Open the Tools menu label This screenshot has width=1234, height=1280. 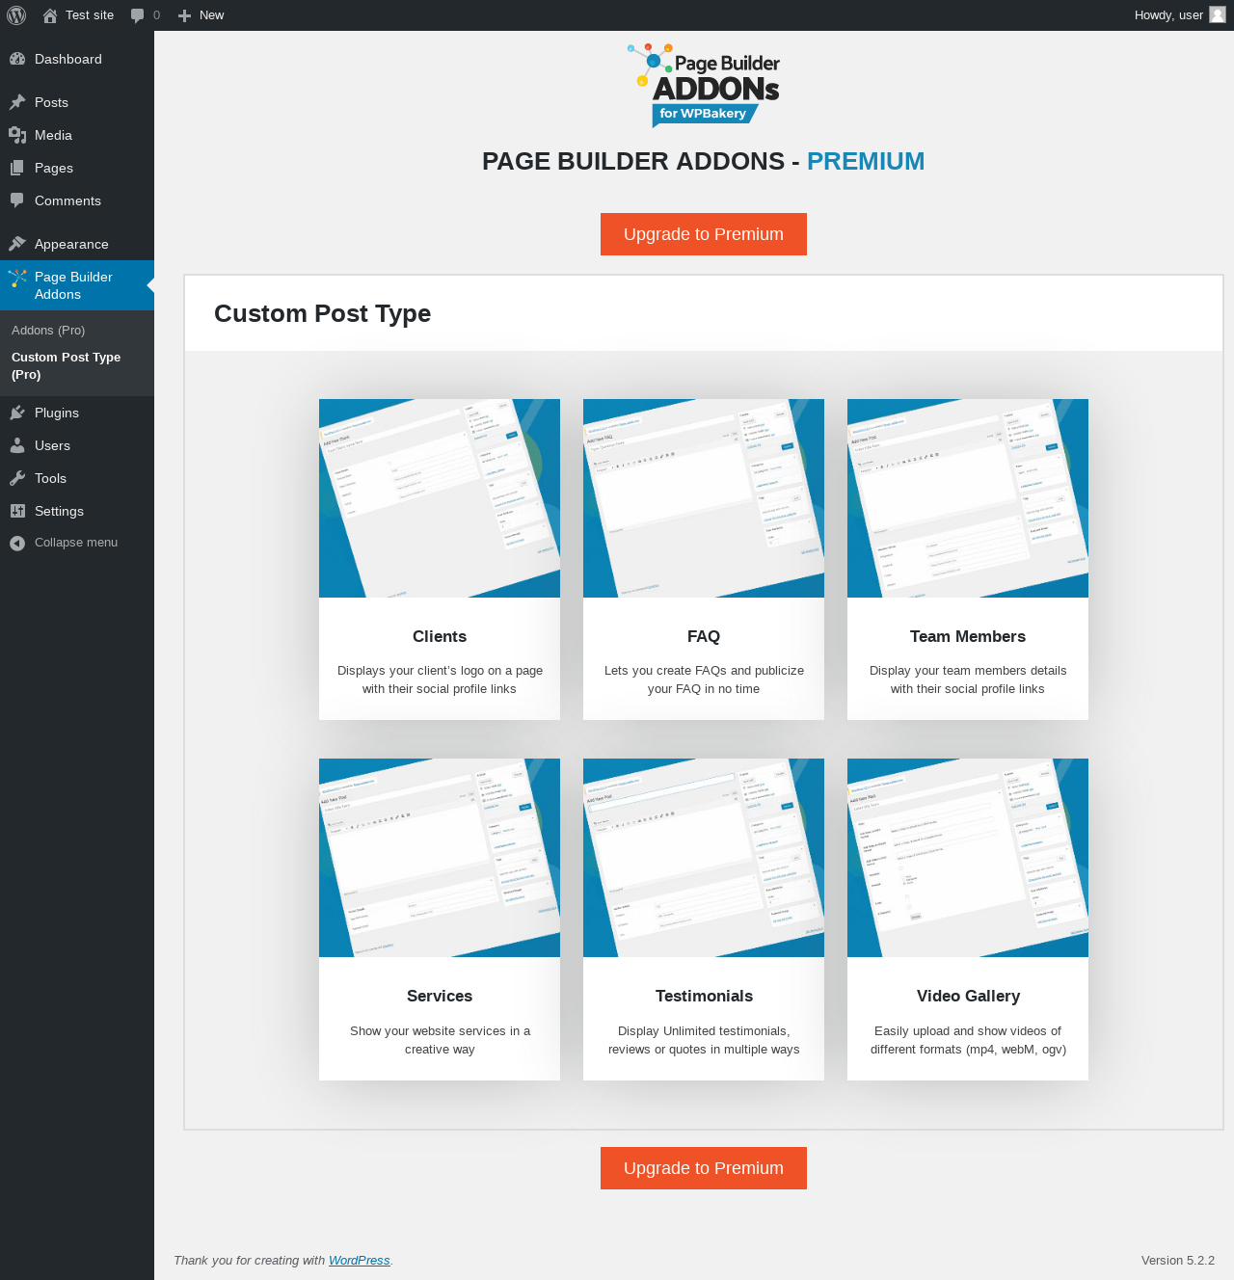click(x=50, y=478)
